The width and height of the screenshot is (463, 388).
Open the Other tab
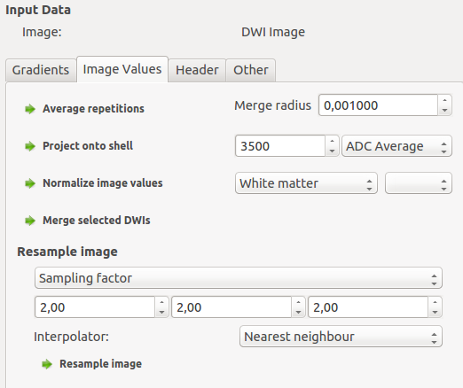pos(251,70)
